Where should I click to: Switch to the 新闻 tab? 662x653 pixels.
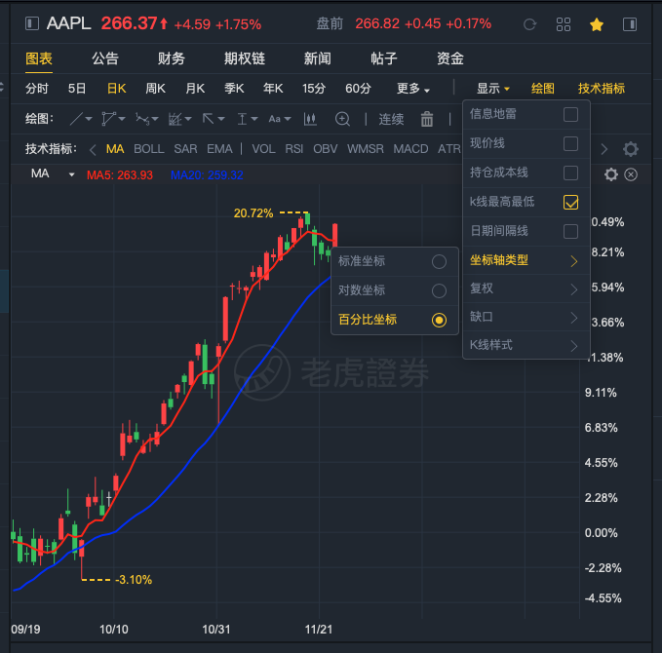(318, 58)
